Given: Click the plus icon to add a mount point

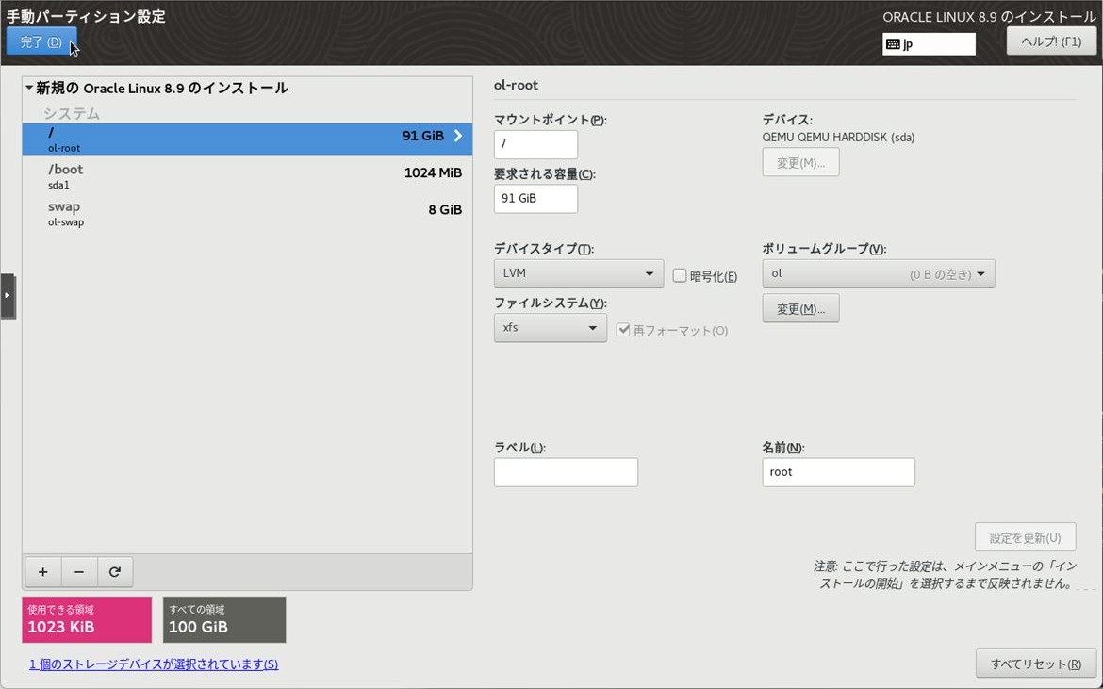Looking at the screenshot, I should click(x=43, y=571).
